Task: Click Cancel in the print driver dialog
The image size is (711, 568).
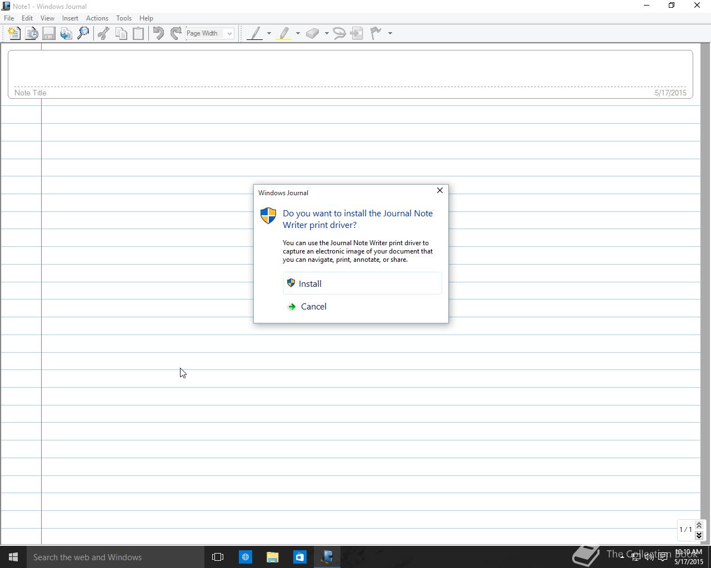Action: 362,306
